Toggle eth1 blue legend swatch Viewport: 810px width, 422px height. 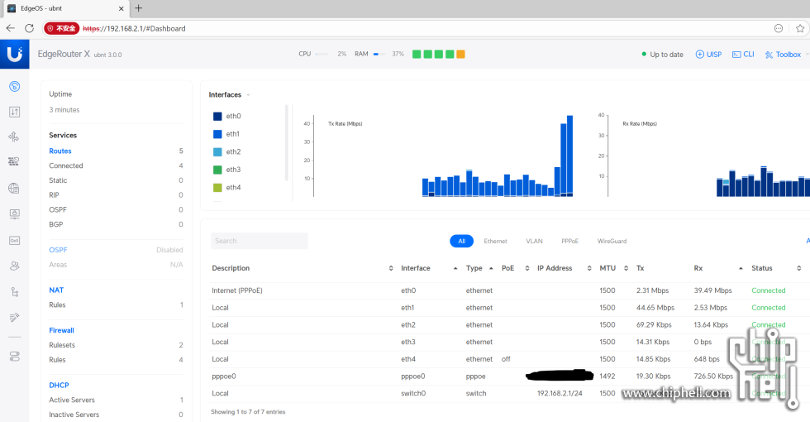click(217, 134)
